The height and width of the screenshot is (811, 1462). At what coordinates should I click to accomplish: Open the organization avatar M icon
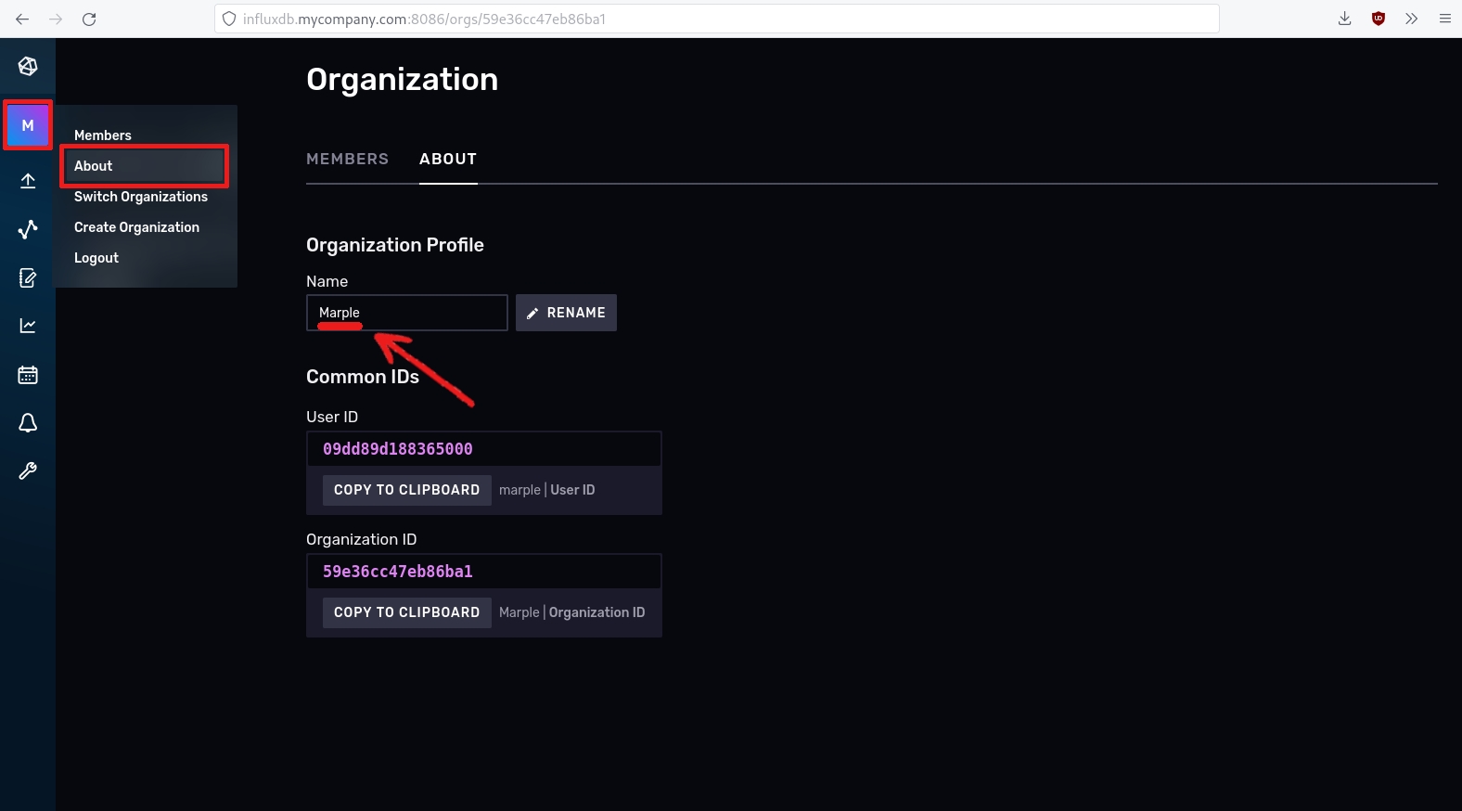point(28,125)
